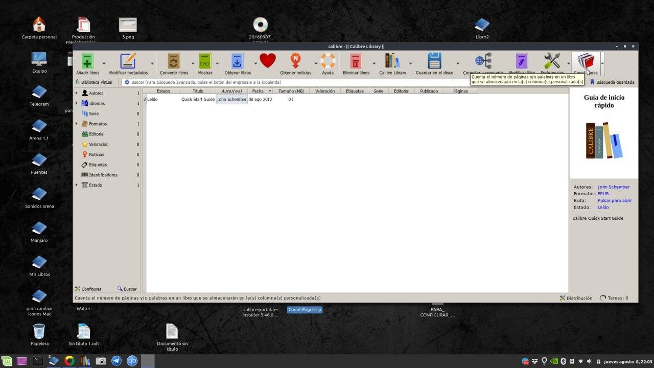
Task: Open the Count Pages dropdown arrow
Action: 602,63
